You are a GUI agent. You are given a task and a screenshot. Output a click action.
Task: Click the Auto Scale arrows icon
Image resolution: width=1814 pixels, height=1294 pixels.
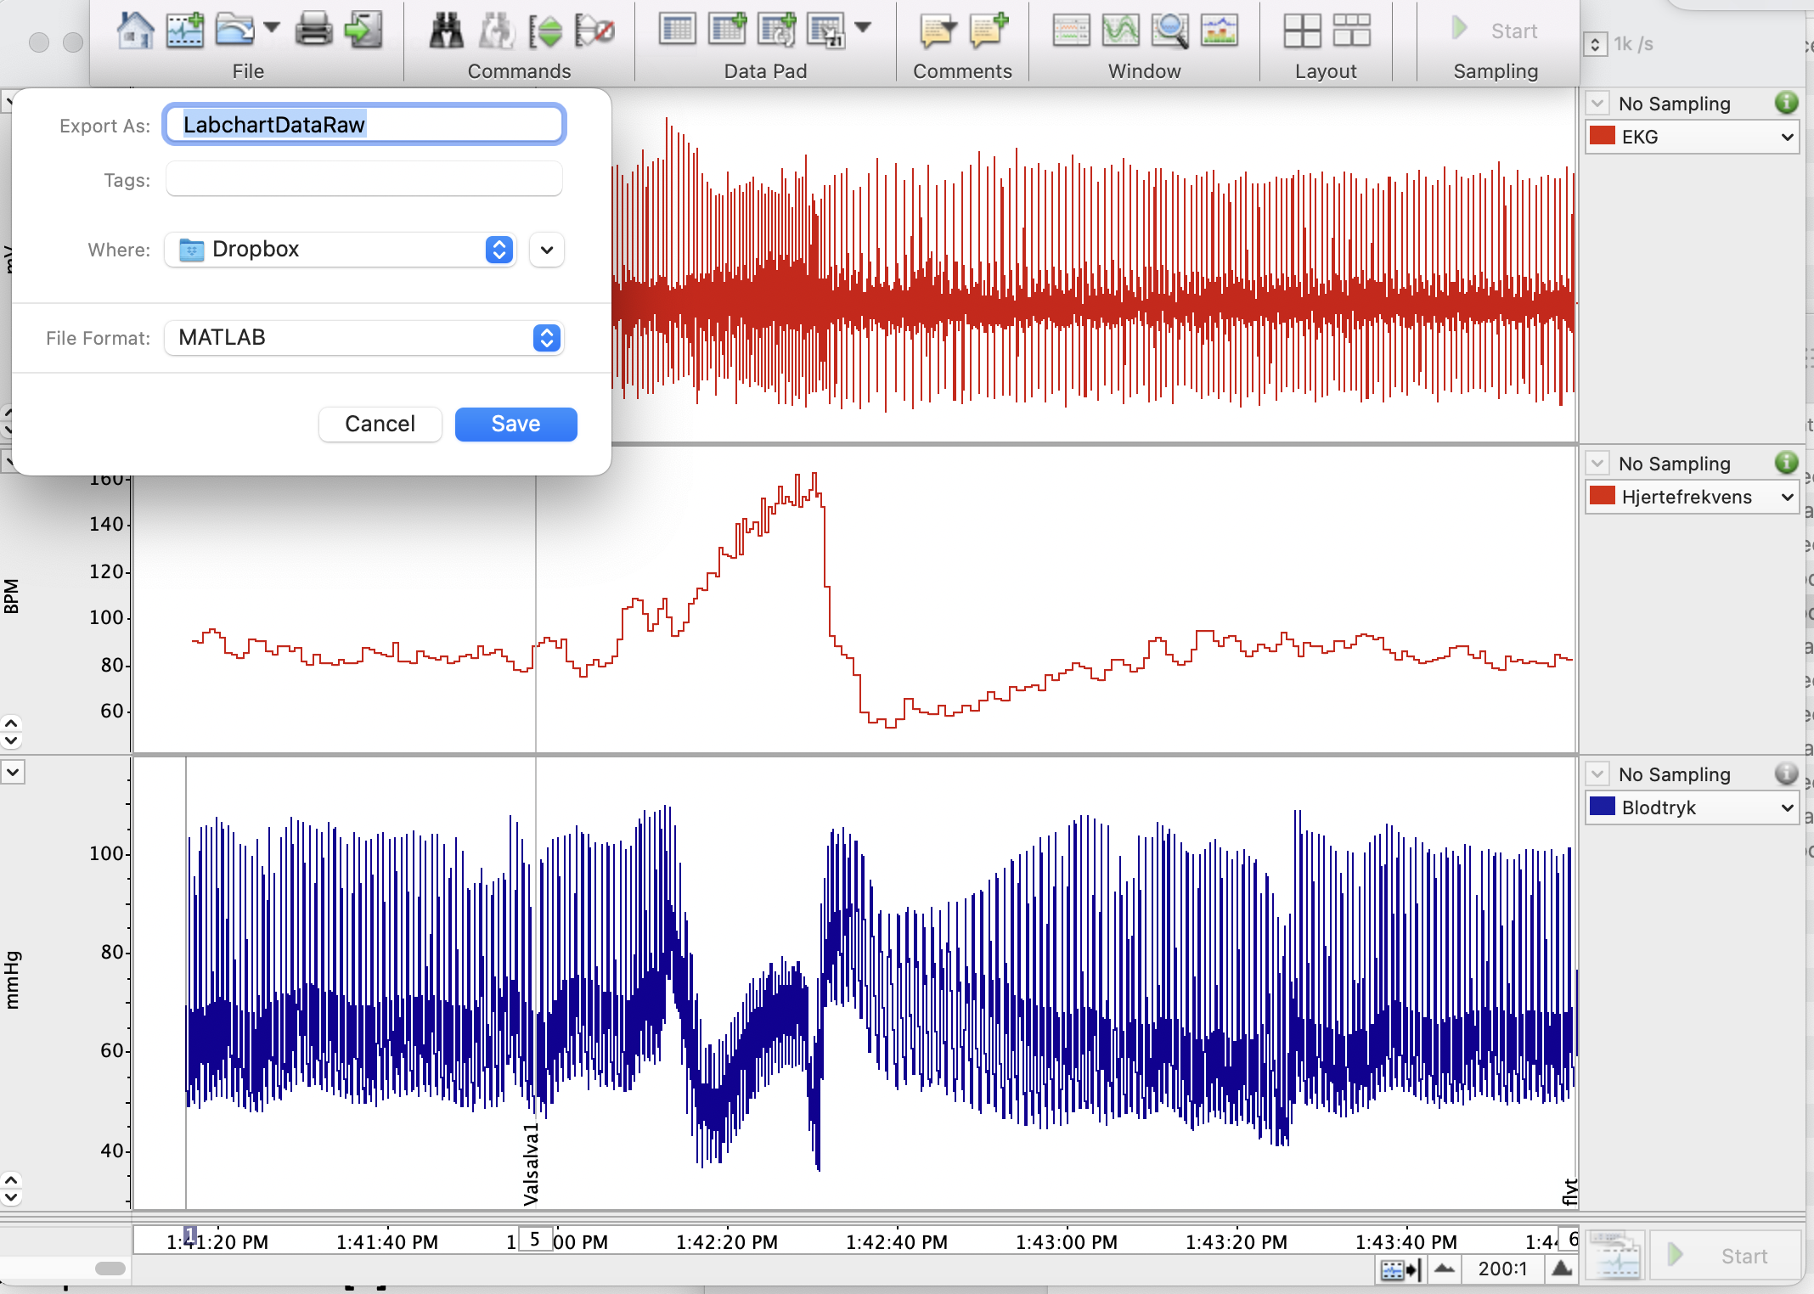(545, 31)
